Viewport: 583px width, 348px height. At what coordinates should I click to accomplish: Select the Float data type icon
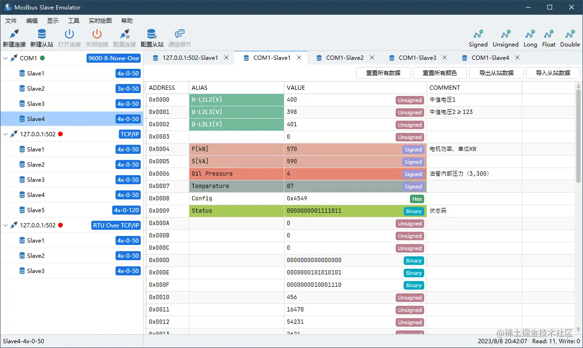point(549,34)
